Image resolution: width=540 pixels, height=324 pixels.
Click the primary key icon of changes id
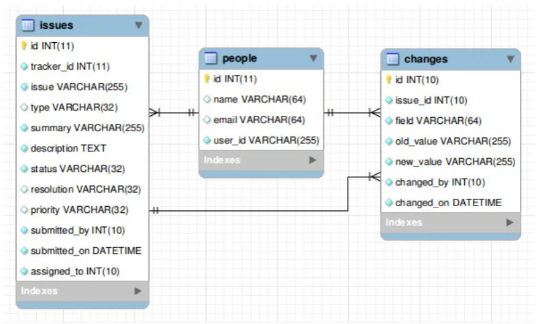(388, 80)
